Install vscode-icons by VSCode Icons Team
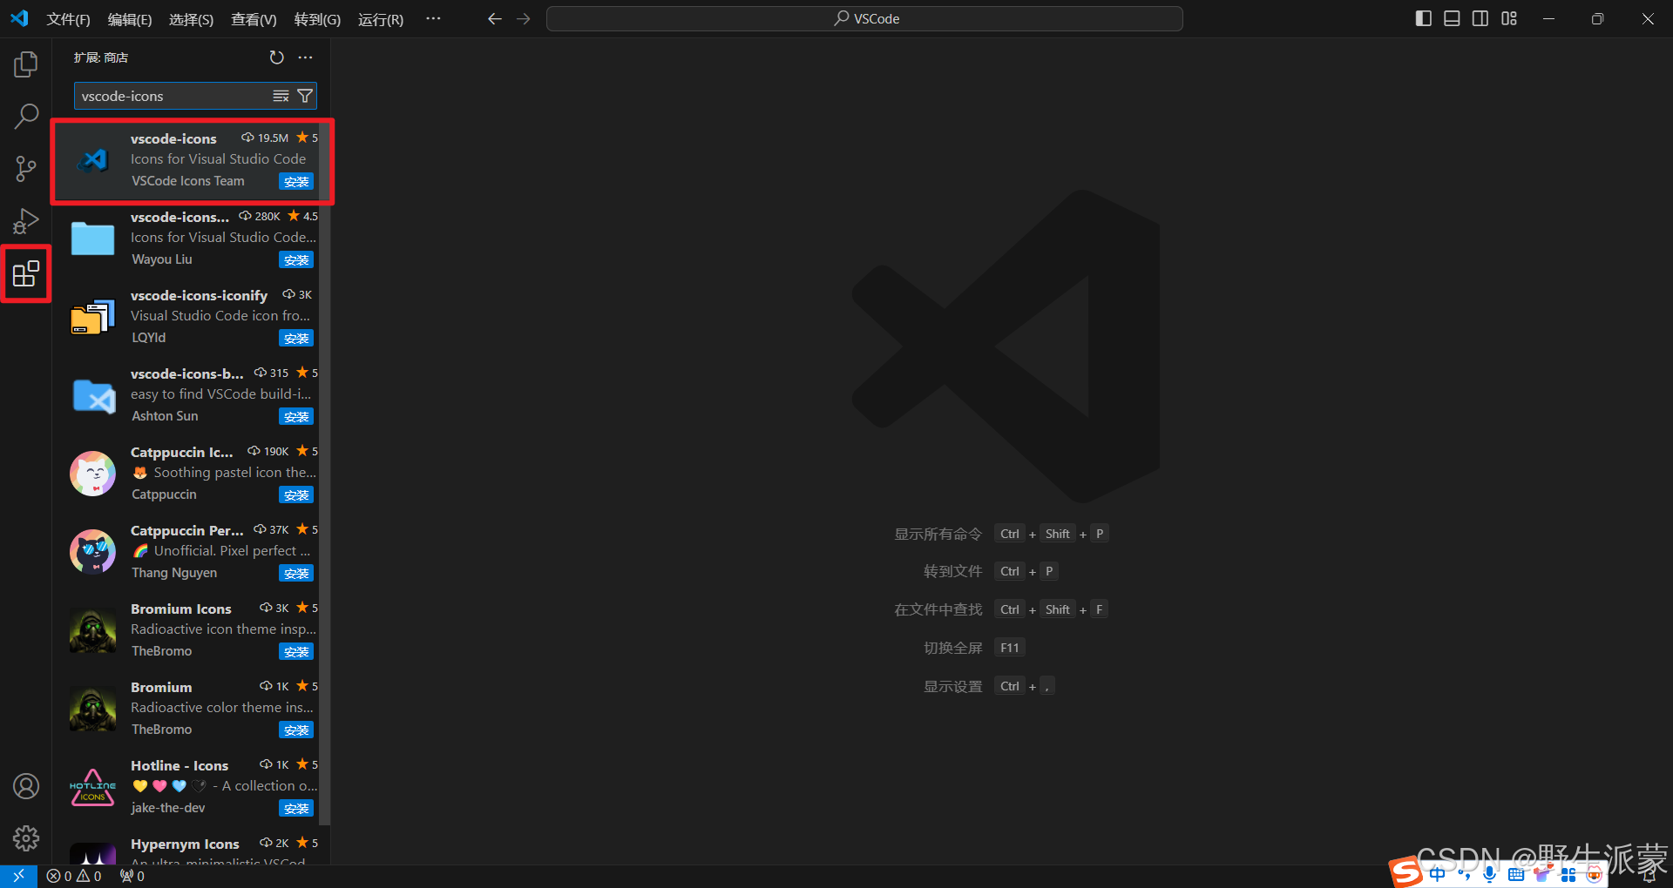The height and width of the screenshot is (888, 1673). tap(296, 181)
